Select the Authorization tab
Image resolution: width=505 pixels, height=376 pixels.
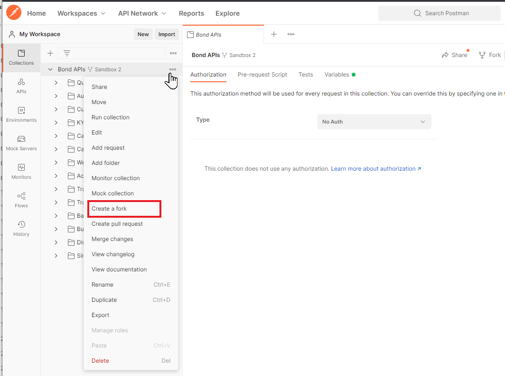tap(208, 75)
